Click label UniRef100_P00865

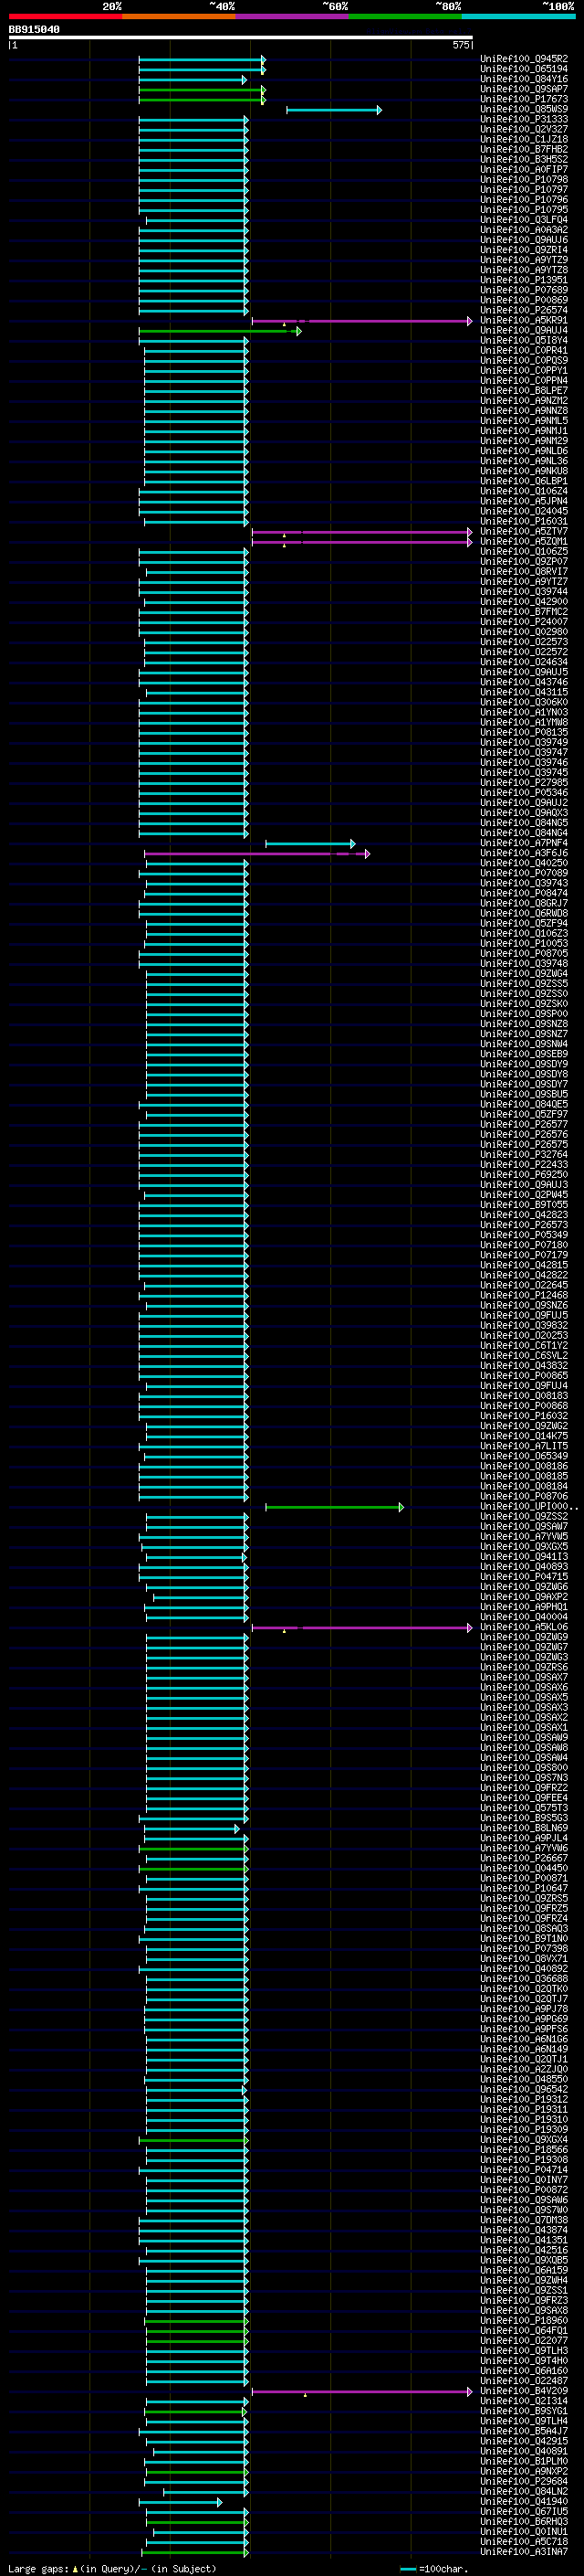point(510,1375)
